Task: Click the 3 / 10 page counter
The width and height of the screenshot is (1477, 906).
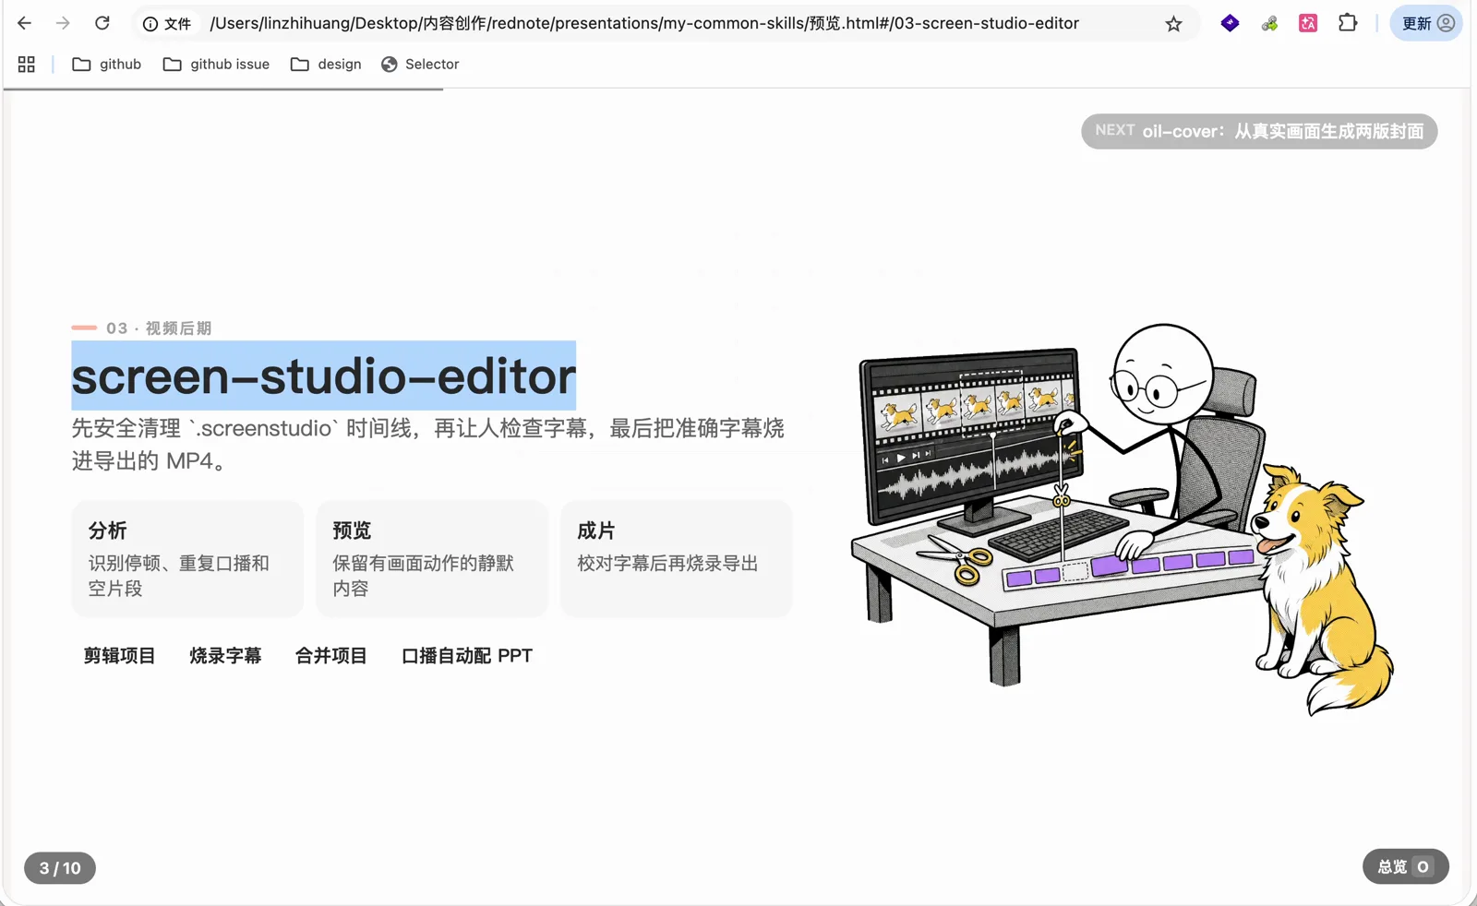Action: coord(60,868)
